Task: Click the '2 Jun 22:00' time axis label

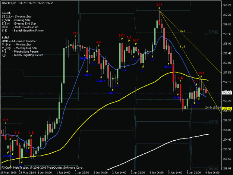Action: [138, 173]
